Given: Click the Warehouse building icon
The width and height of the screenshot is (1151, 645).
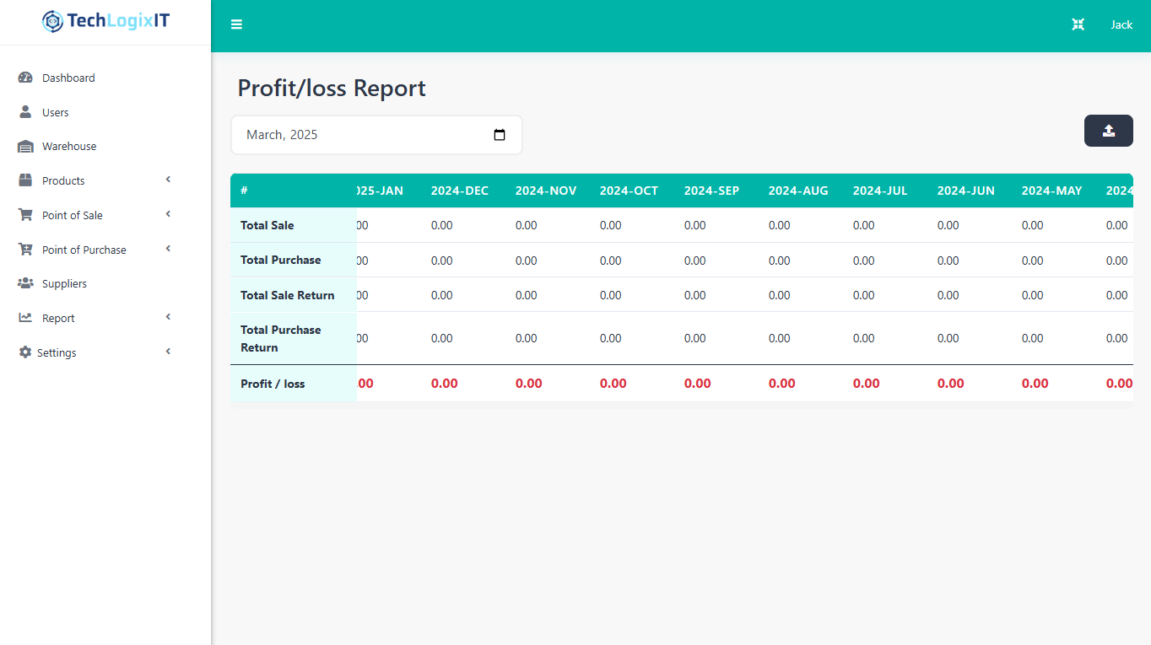Looking at the screenshot, I should pos(25,147).
